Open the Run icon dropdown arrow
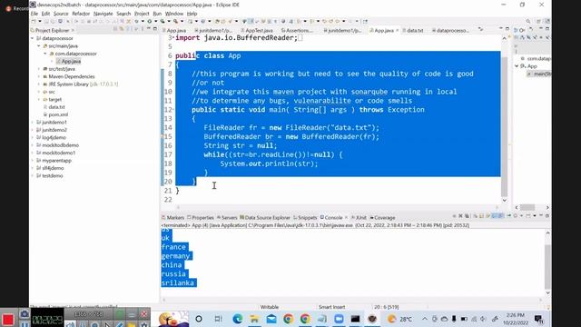The width and height of the screenshot is (581, 327). pyautogui.click(x=155, y=21)
